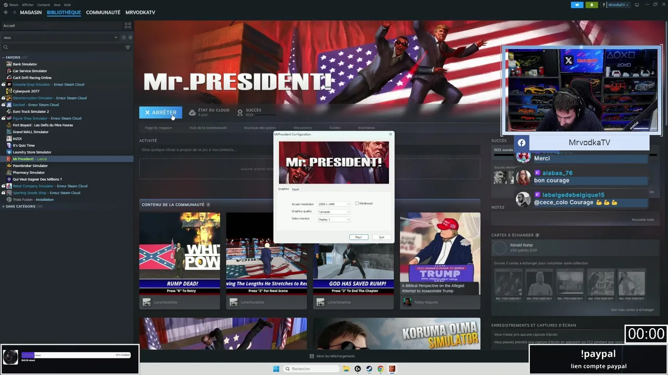Open the green notifications bell
This screenshot has height=375, width=668.
point(591,5)
